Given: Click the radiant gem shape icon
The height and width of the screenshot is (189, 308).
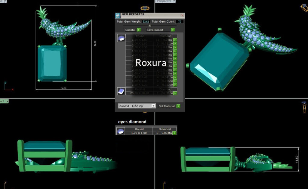Looking at the screenshot, I should pyautogui.click(x=121, y=91).
